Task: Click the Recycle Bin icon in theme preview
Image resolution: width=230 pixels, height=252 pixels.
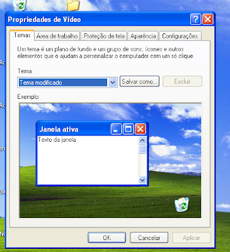Action: pos(182,204)
